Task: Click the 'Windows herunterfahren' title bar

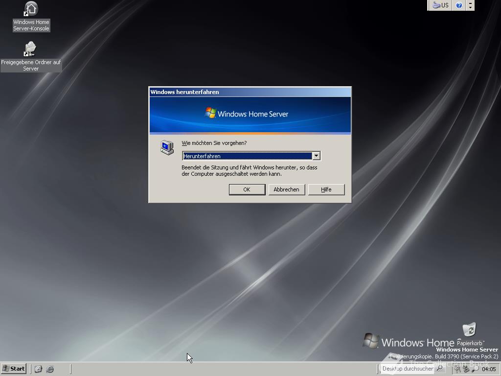Action: (250, 92)
